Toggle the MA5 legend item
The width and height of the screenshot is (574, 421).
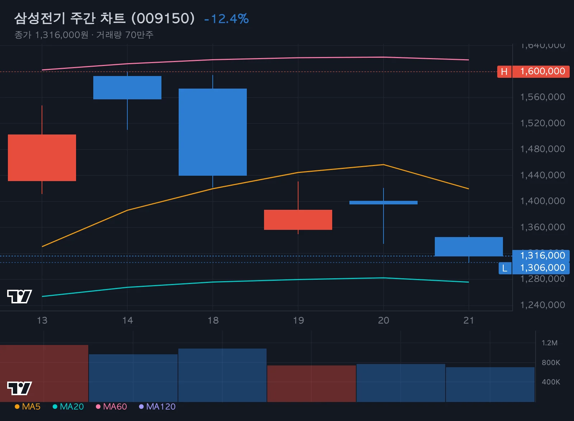click(28, 407)
